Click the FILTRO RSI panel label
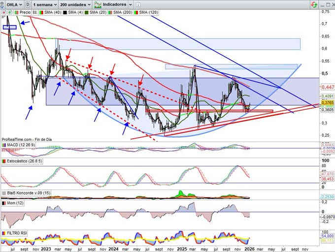 click(x=18, y=232)
